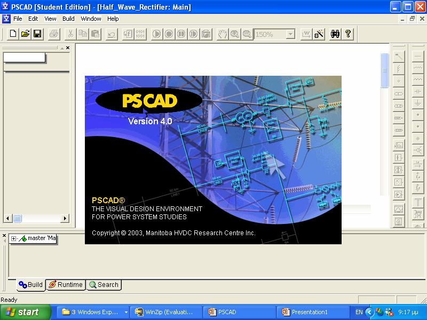Image resolution: width=427 pixels, height=320 pixels.
Task: Take a snapshot with the camera icon
Action: coord(206,34)
